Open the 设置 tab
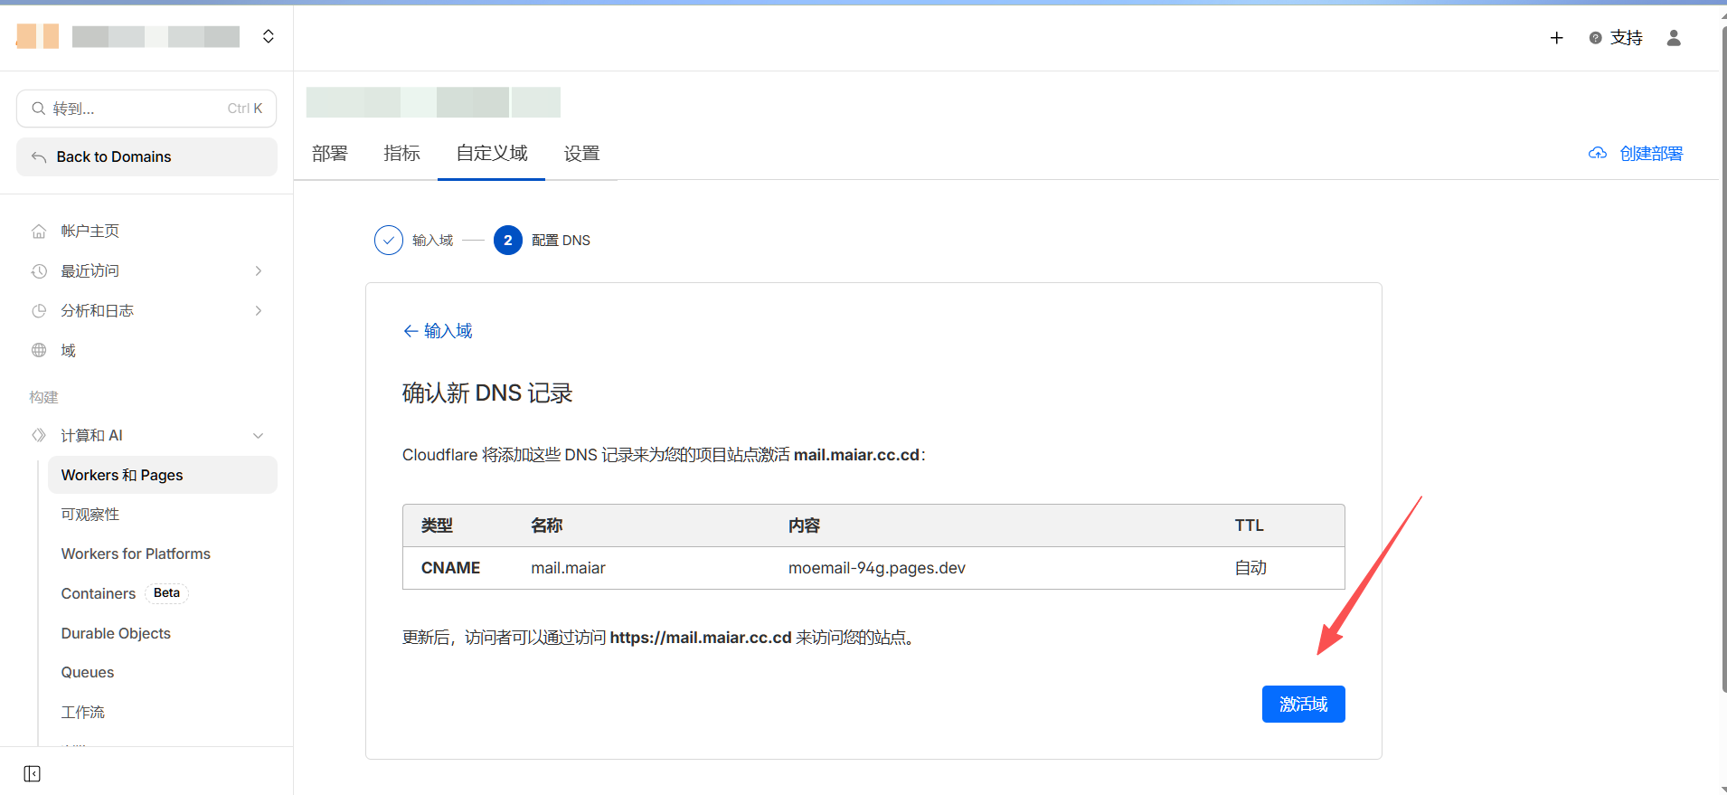 click(x=581, y=154)
